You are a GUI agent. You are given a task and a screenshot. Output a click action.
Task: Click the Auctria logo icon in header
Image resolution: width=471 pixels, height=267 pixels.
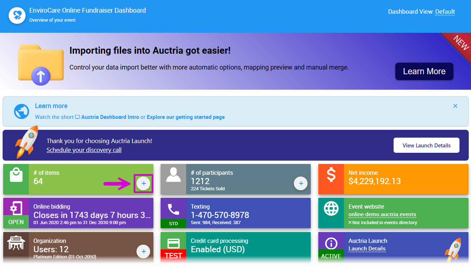(17, 15)
